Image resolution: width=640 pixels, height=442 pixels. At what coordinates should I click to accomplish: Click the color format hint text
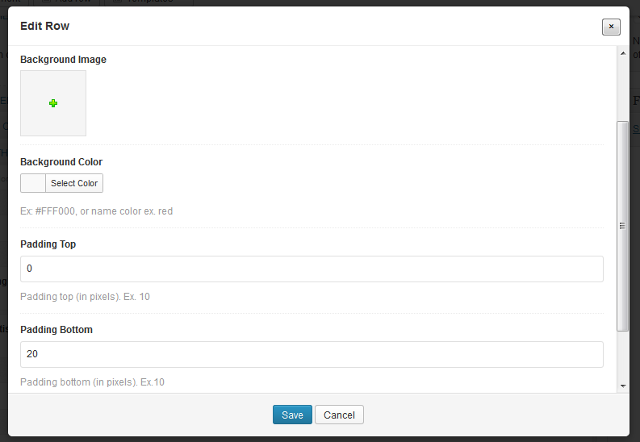click(96, 211)
